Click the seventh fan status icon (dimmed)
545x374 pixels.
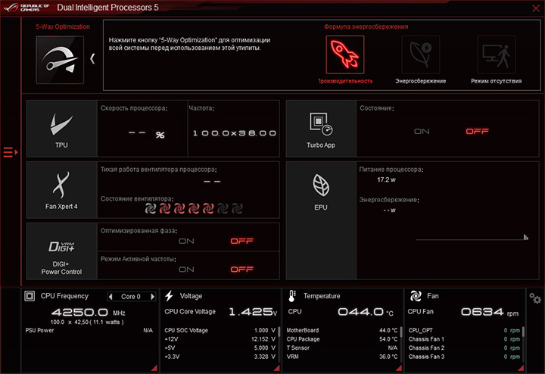pos(237,208)
